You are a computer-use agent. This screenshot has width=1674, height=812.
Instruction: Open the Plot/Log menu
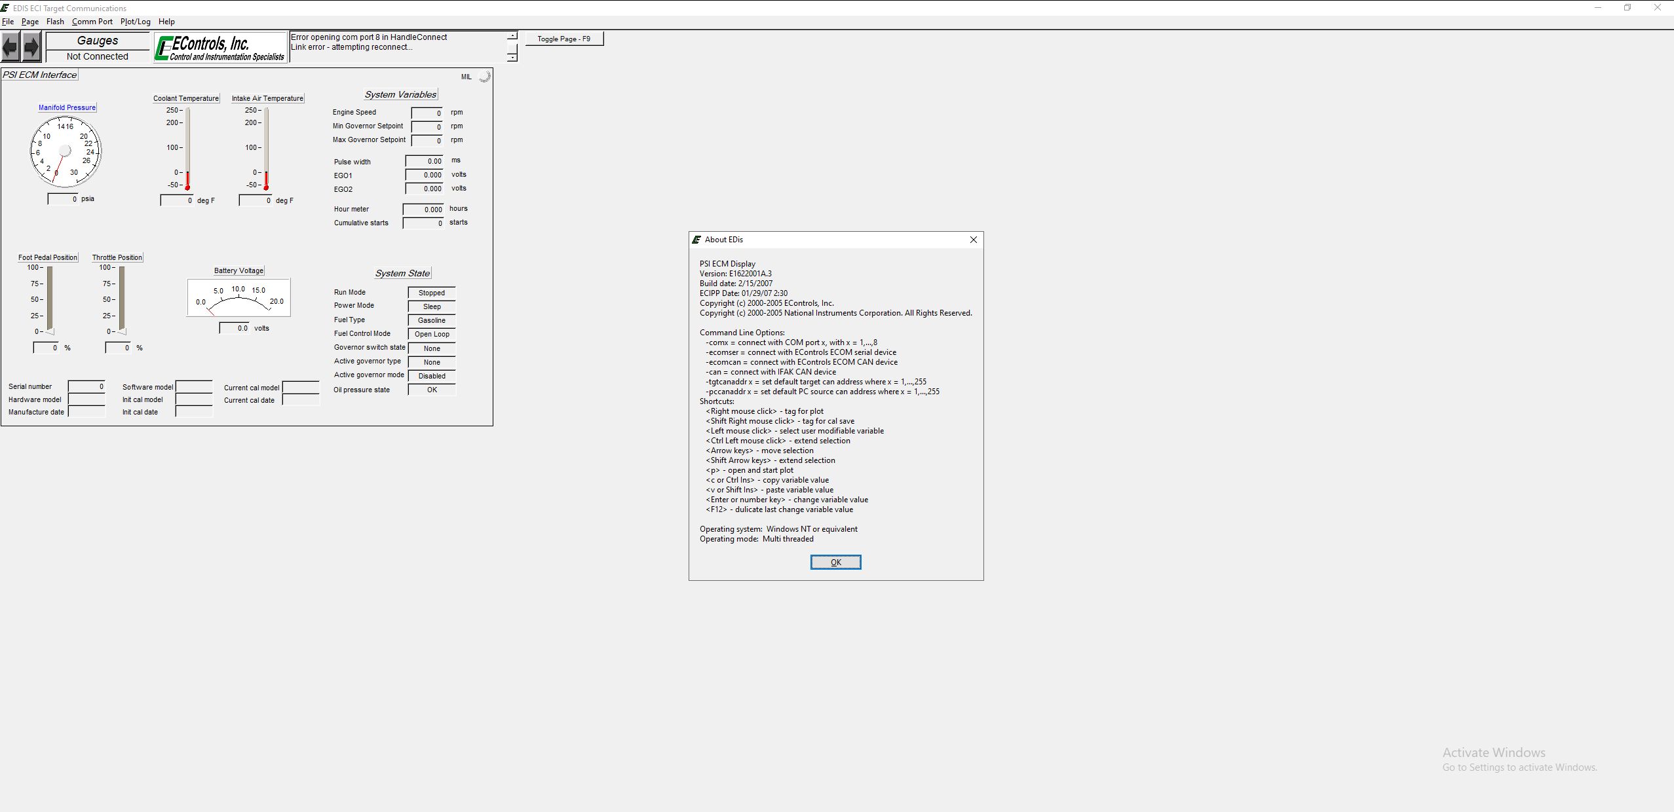[135, 22]
